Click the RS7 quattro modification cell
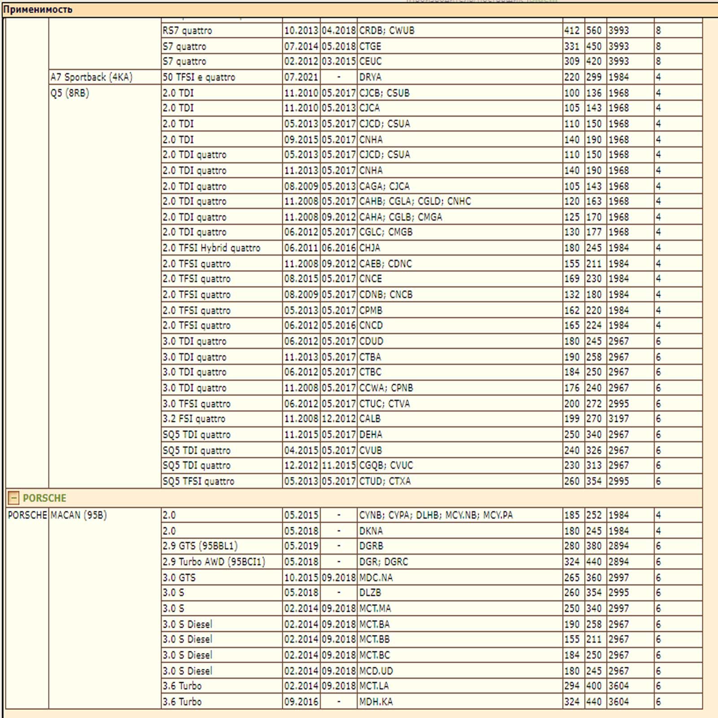The height and width of the screenshot is (718, 718). pyautogui.click(x=187, y=31)
